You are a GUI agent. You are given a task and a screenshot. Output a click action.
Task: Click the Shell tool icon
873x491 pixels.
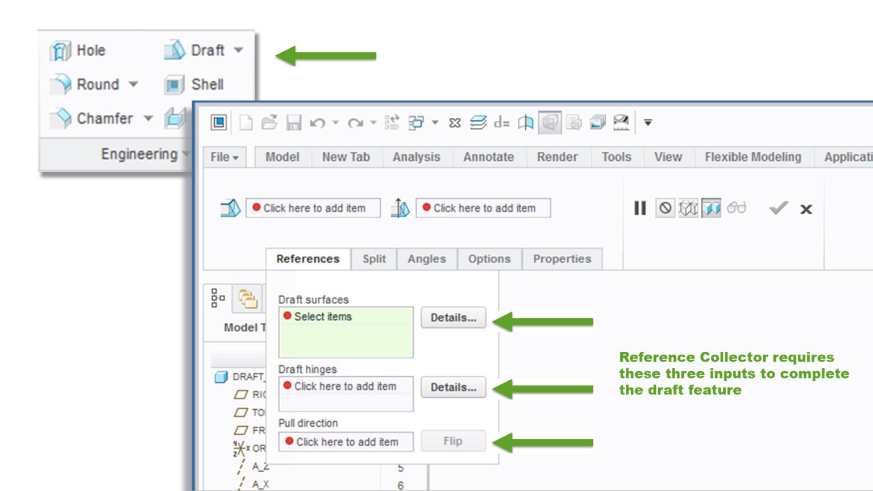click(x=174, y=85)
